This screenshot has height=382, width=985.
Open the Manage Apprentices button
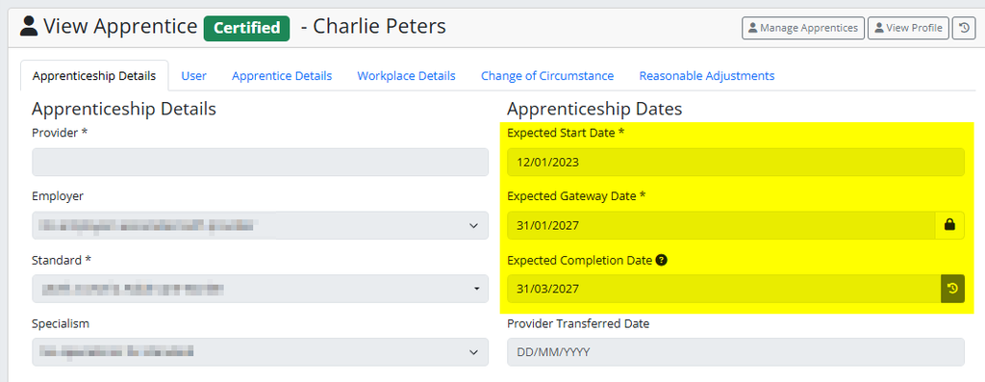[803, 28]
